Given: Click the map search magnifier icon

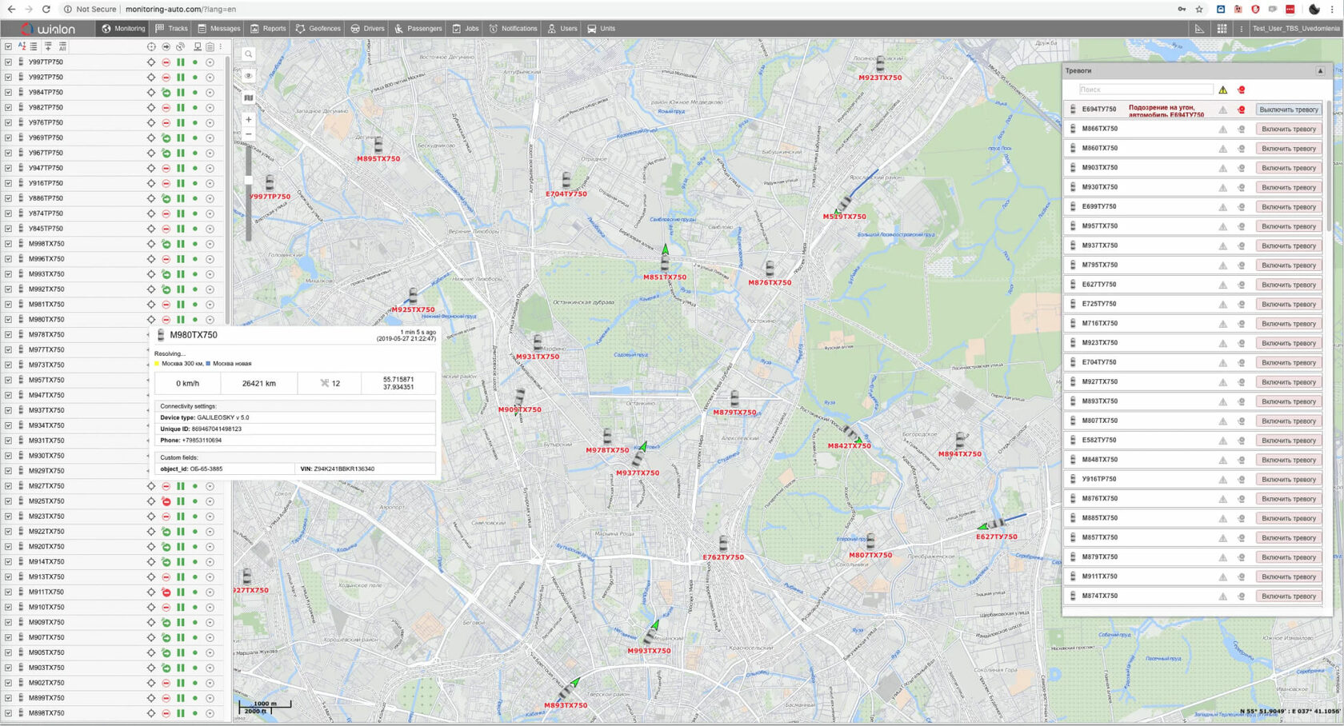Looking at the screenshot, I should (x=249, y=54).
